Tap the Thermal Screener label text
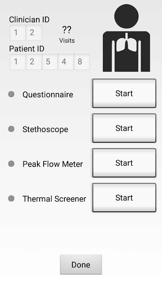This screenshot has width=162, height=289. pyautogui.click(x=54, y=199)
